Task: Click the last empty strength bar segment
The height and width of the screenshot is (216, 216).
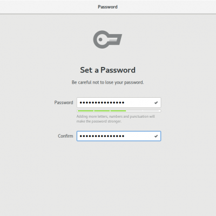Action: tap(152, 111)
